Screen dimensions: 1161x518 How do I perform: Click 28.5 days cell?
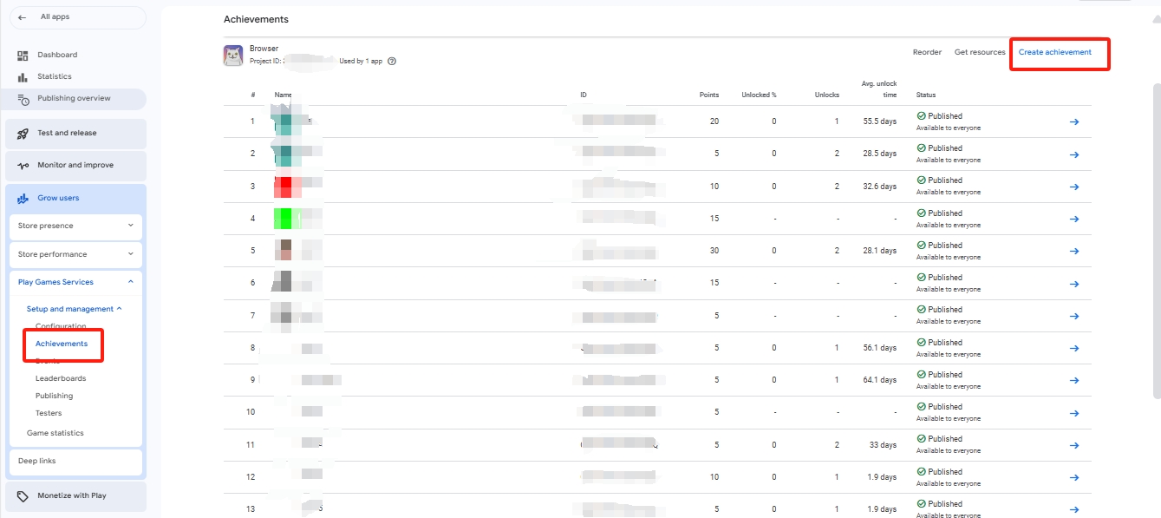879,154
